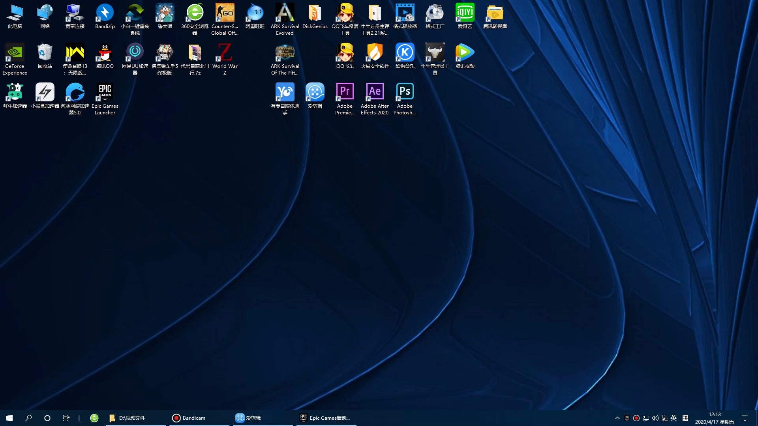Viewport: 758px width, 426px height.
Task: Click the 爱奇艺 iQIYI desktop icon
Action: (x=465, y=13)
